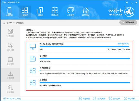Click 返回主菜单 button
The image size is (139, 101).
click(x=128, y=22)
